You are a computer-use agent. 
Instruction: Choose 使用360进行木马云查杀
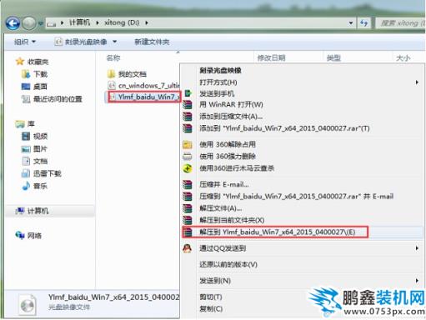237,168
